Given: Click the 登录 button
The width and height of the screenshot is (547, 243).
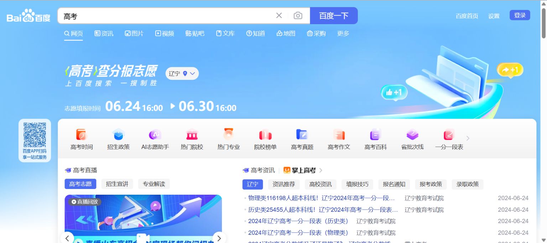Looking at the screenshot, I should (520, 15).
